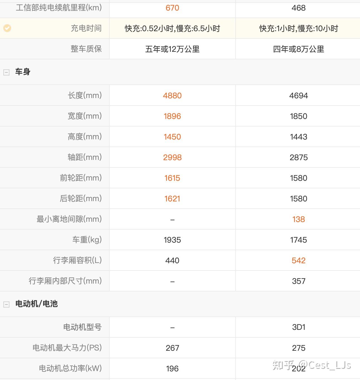Click the 行李厢内部尺寸(mm) label

tap(65, 281)
